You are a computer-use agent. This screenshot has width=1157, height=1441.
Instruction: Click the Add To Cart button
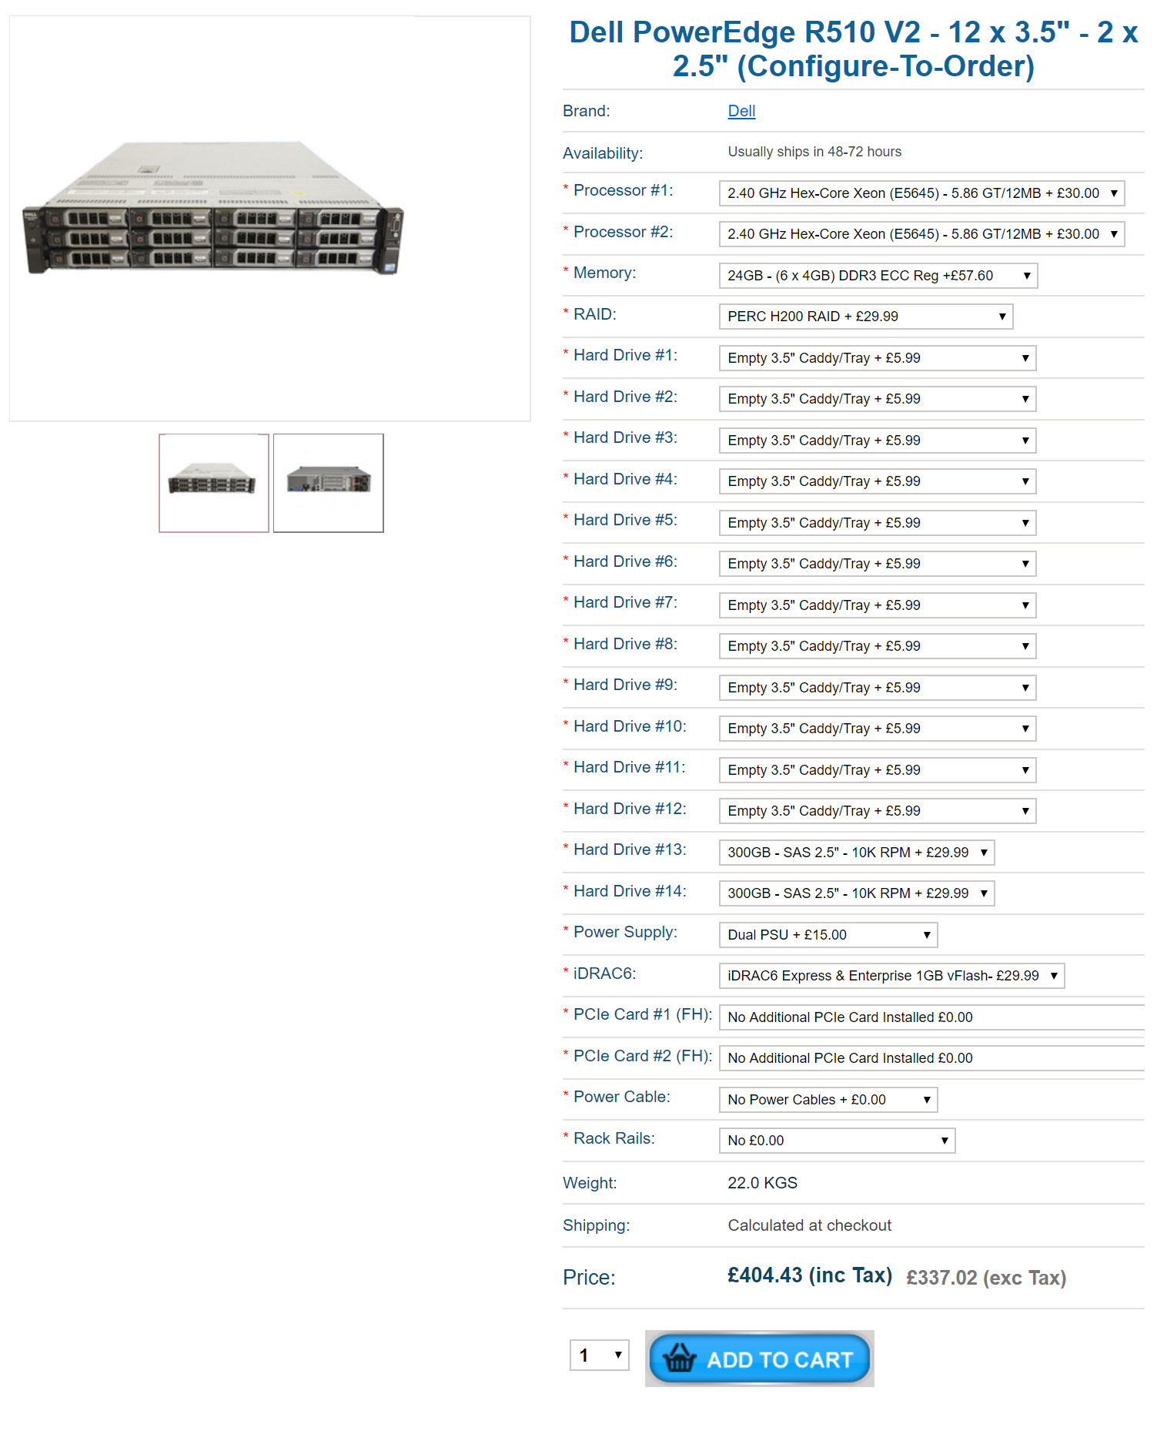coord(760,1359)
